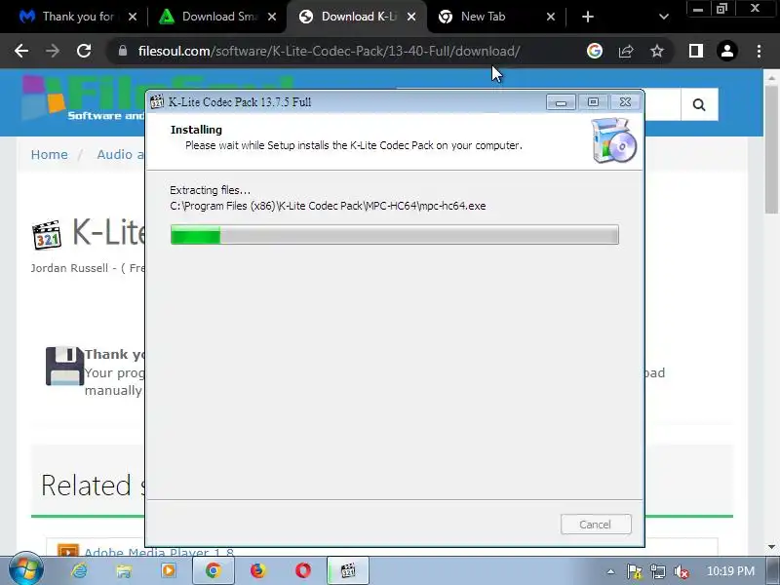Screen dimensions: 780x585
Task: Click the share page icon
Action: click(x=626, y=51)
